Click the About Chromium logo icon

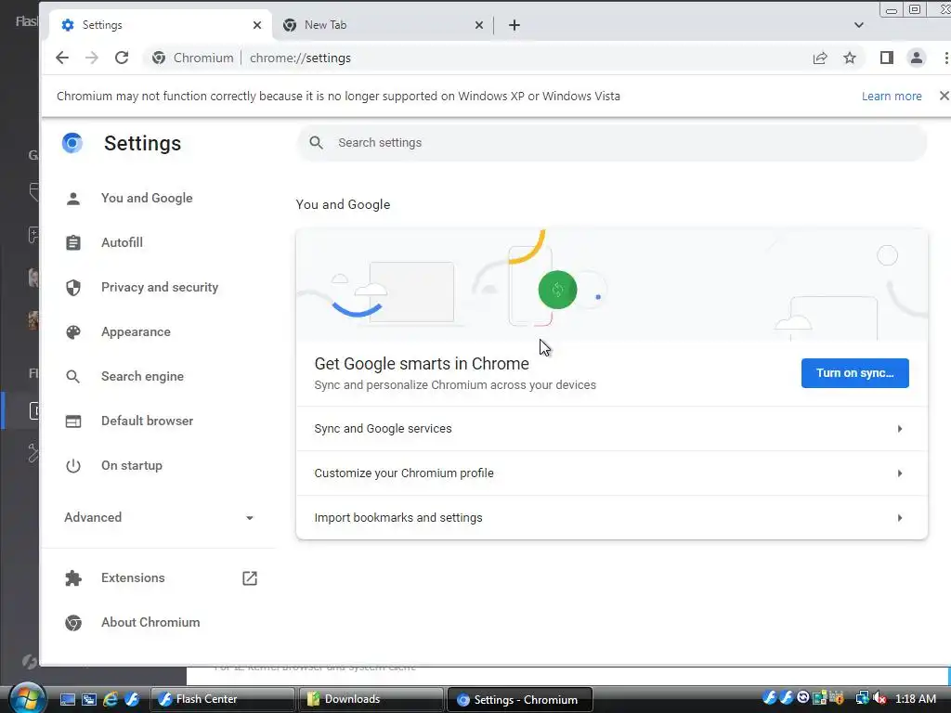coord(72,623)
